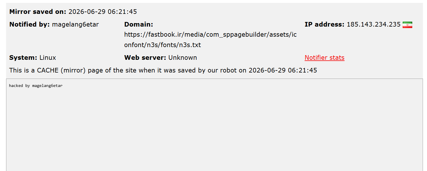Click the CACHE mirror notice sentence
The image size is (427, 171).
point(163,70)
